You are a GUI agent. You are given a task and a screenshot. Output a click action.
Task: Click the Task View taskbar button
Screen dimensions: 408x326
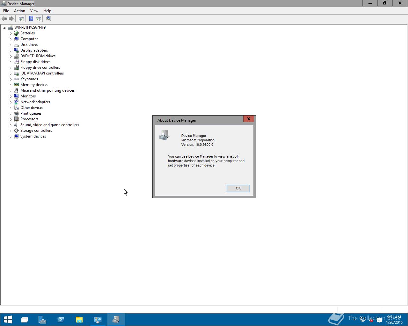click(24, 319)
